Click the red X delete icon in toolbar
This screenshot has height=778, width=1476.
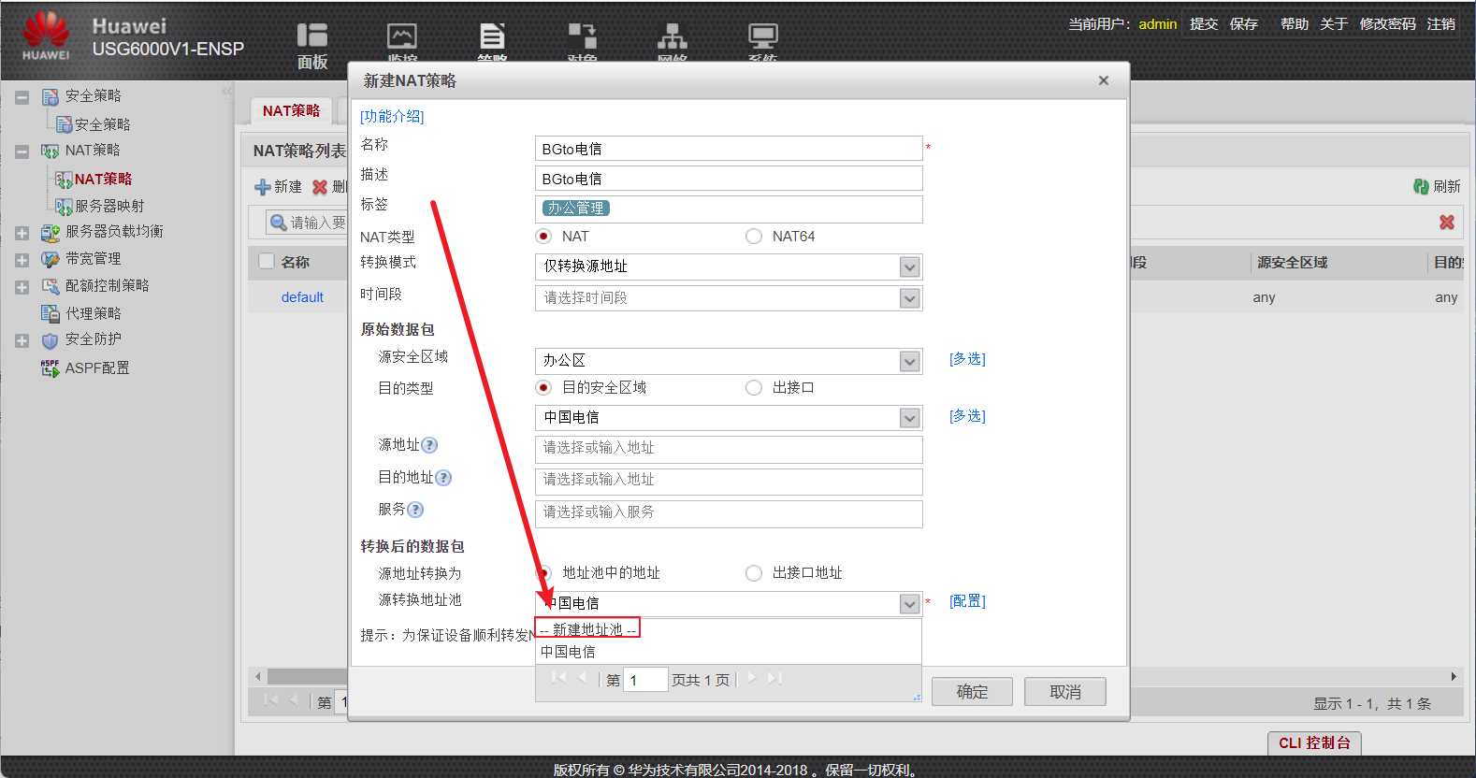click(320, 187)
